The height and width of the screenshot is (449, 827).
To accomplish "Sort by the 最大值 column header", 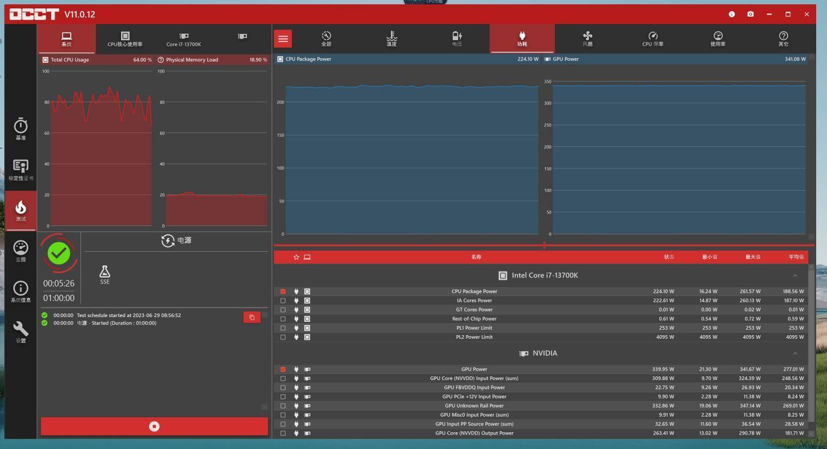I will coord(753,257).
